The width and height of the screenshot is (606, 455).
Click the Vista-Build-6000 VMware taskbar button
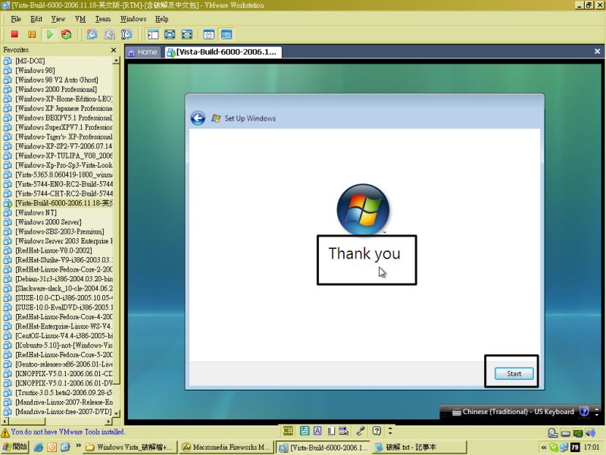tap(323, 447)
